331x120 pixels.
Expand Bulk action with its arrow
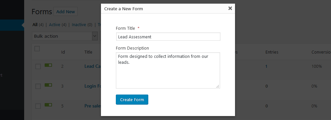pyautogui.click(x=95, y=36)
